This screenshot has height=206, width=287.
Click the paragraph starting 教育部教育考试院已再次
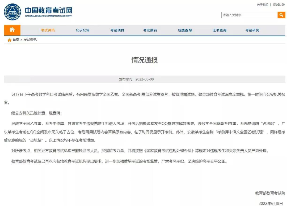[x=119, y=161]
